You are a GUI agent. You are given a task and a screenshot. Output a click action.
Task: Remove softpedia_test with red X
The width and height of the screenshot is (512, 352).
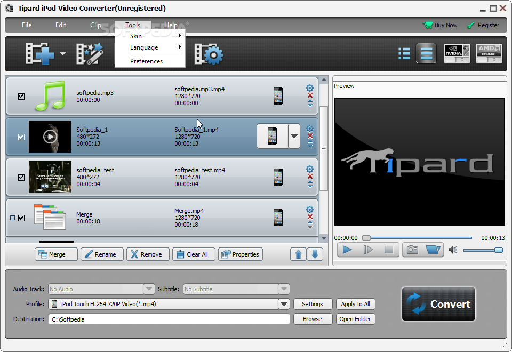310,177
